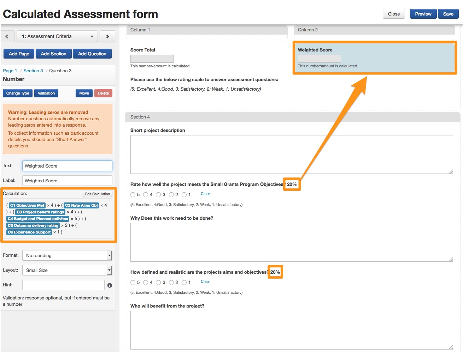Image resolution: width=463 pixels, height=352 pixels.
Task: Click the C3 Project benefit ratings tag
Action: [40, 212]
